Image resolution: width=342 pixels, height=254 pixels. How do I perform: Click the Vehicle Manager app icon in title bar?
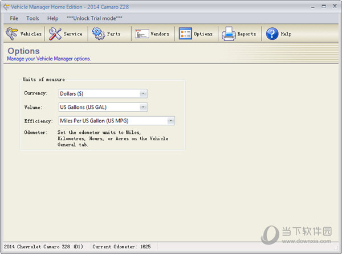(x=6, y=7)
